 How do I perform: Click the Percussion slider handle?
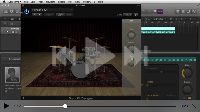(162, 72)
